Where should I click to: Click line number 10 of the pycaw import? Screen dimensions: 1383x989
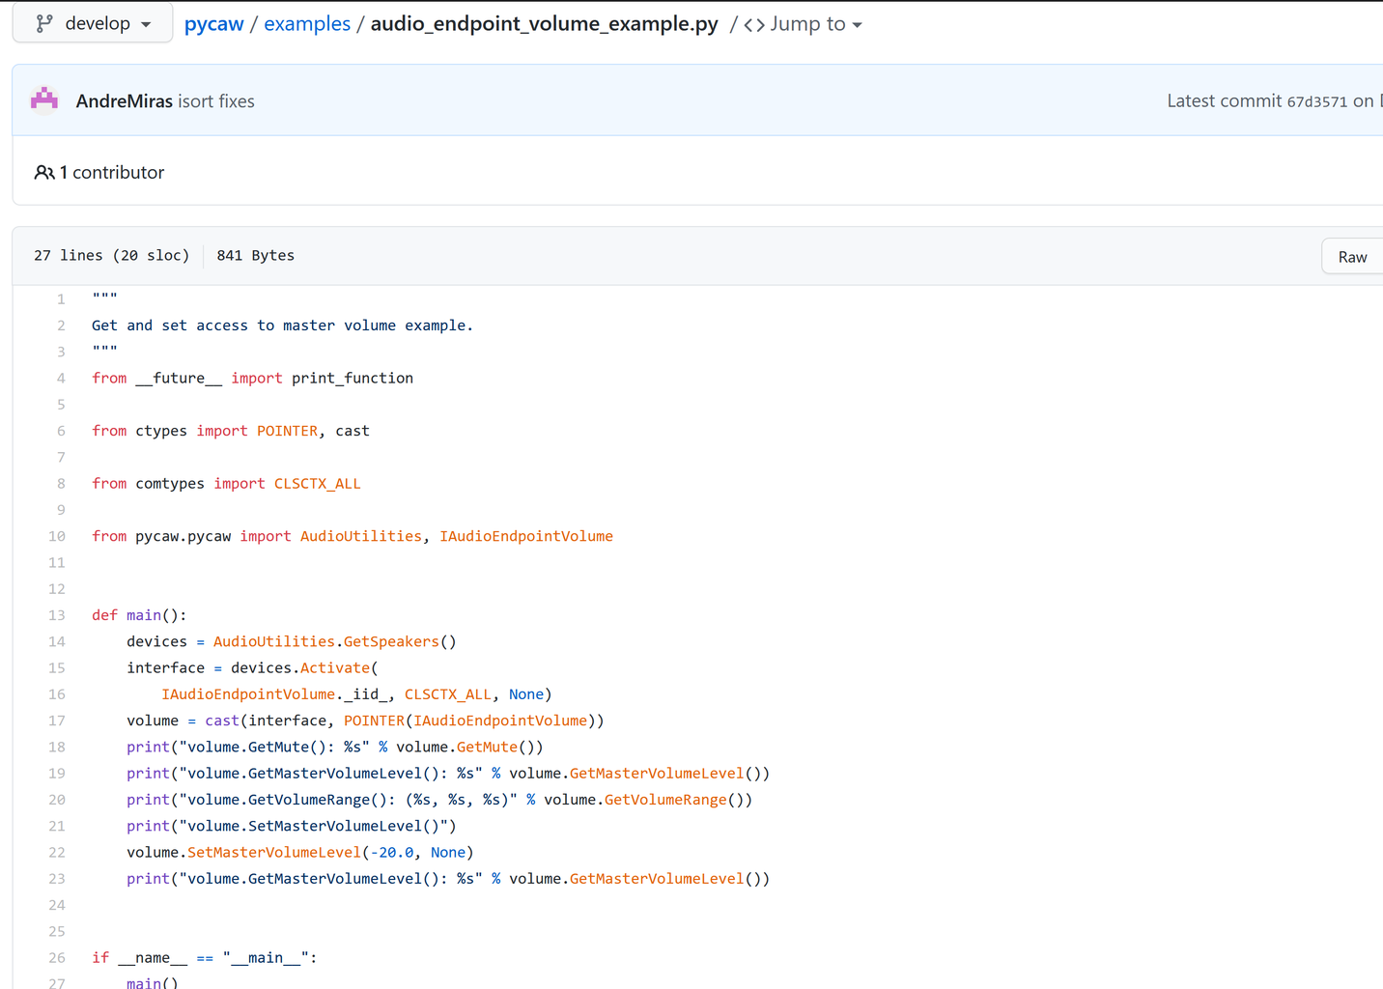coord(57,537)
